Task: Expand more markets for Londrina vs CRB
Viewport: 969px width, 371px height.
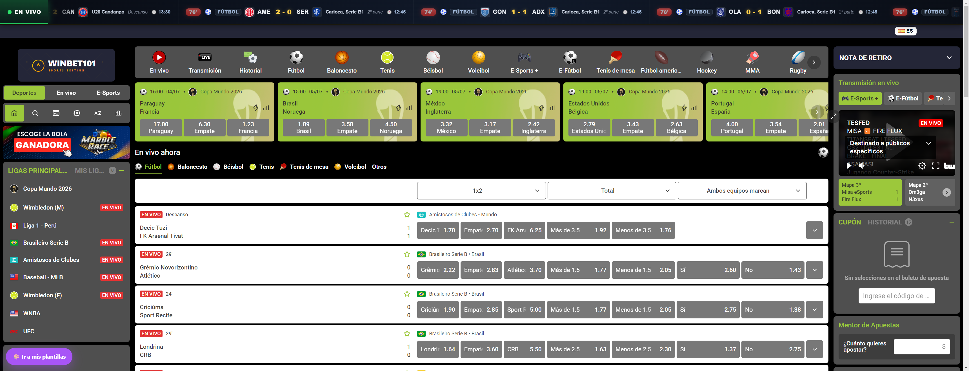Action: point(814,349)
